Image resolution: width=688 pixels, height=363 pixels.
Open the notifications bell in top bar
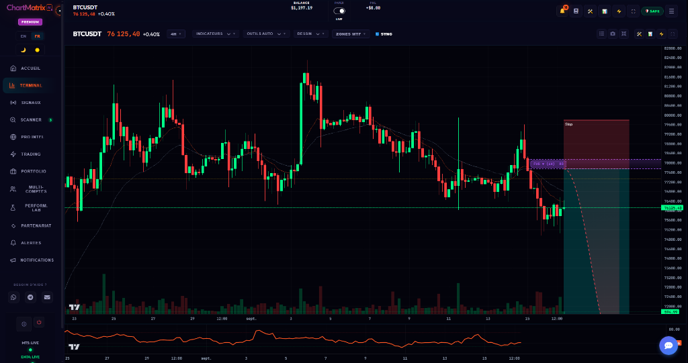point(562,11)
